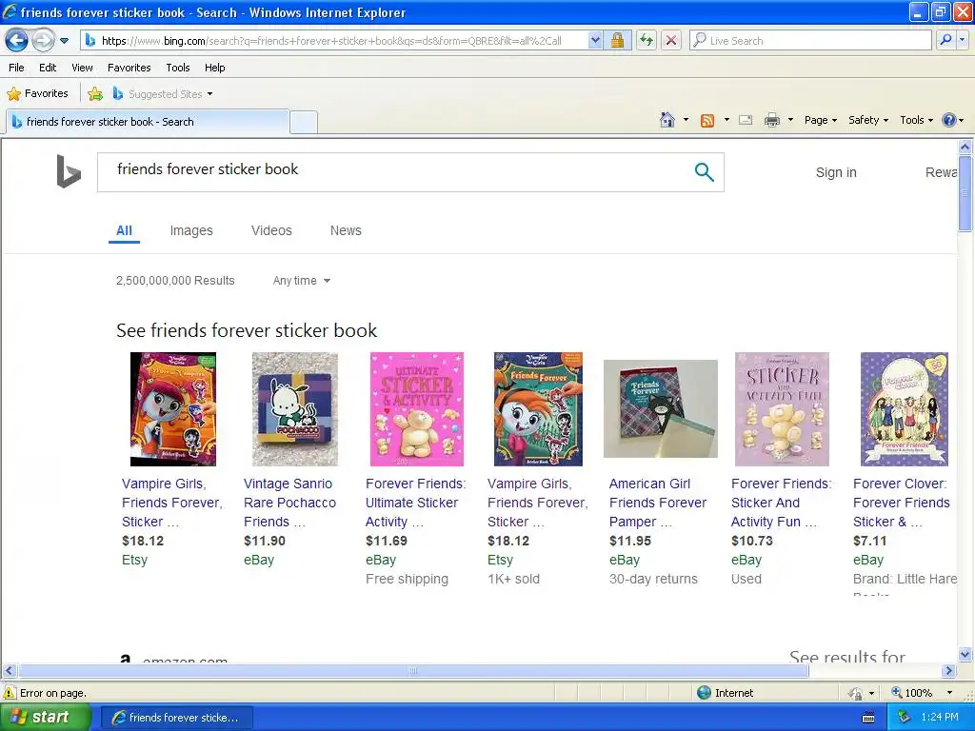Click the Live Search input box
Viewport: 975px width, 731px height.
(x=811, y=41)
